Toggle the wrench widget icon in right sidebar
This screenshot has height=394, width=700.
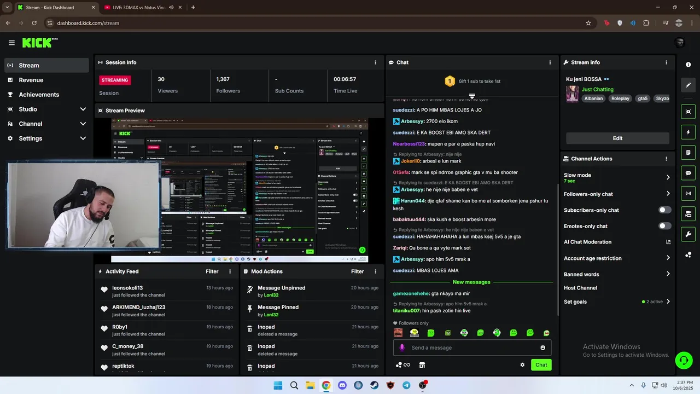688,234
